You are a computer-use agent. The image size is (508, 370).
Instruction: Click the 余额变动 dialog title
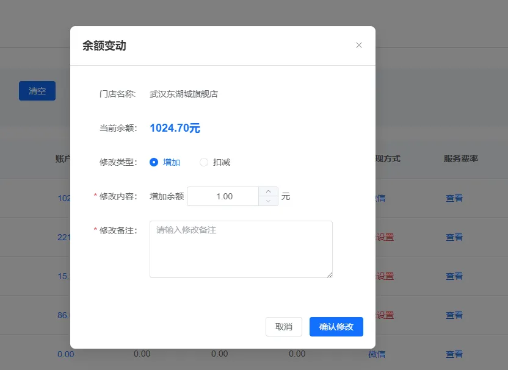104,46
